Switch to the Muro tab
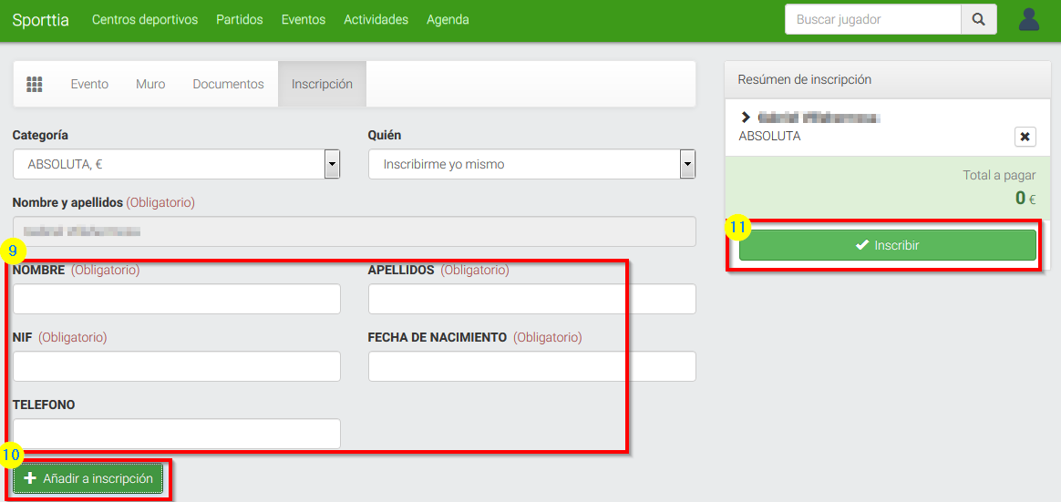 point(150,84)
